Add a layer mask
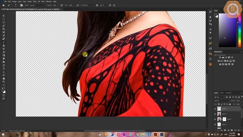Screen dimensions: 243x137 (225, 130)
